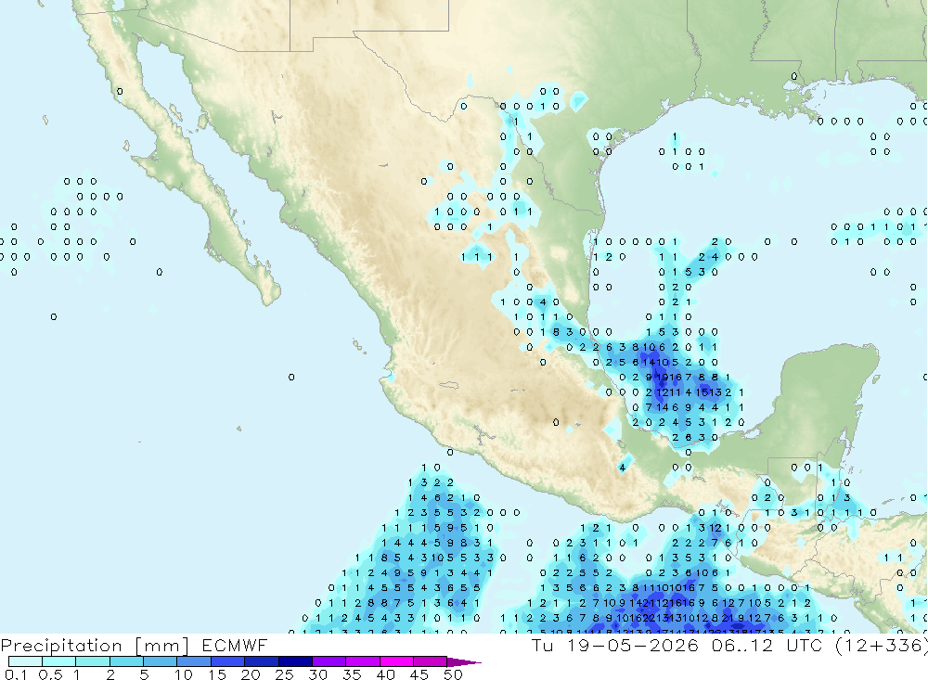Click the [mm] unit label
The width and height of the screenshot is (928, 680).
(162, 646)
